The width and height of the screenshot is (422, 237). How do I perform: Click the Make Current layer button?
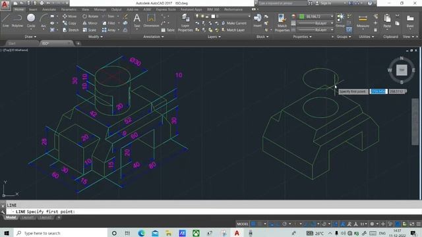coord(234,23)
